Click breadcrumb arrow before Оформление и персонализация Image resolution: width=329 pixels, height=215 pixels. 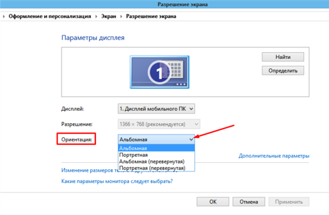[x=4, y=16]
